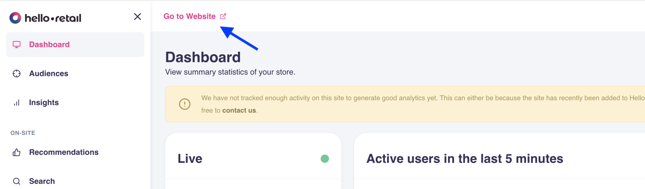645x189 pixels.
Task: Click the green Live status indicator dot
Action: tap(325, 159)
